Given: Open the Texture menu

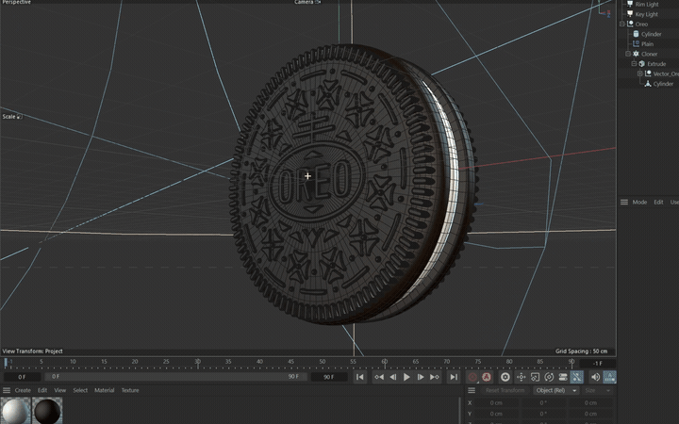Looking at the screenshot, I should click(130, 390).
